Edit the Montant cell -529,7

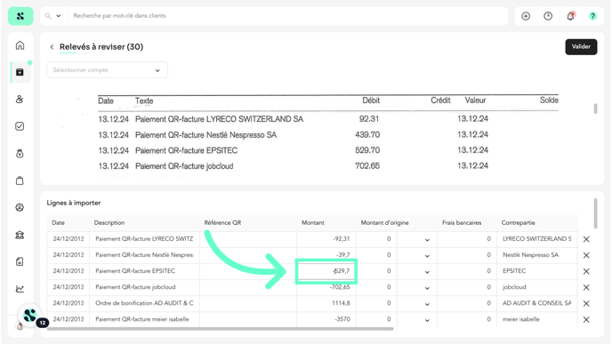(x=326, y=271)
